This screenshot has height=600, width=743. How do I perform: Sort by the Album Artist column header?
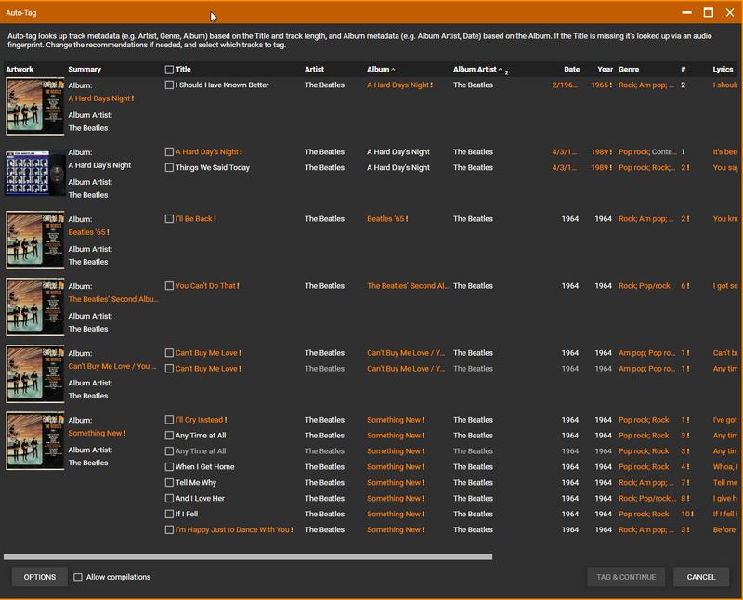click(x=475, y=70)
